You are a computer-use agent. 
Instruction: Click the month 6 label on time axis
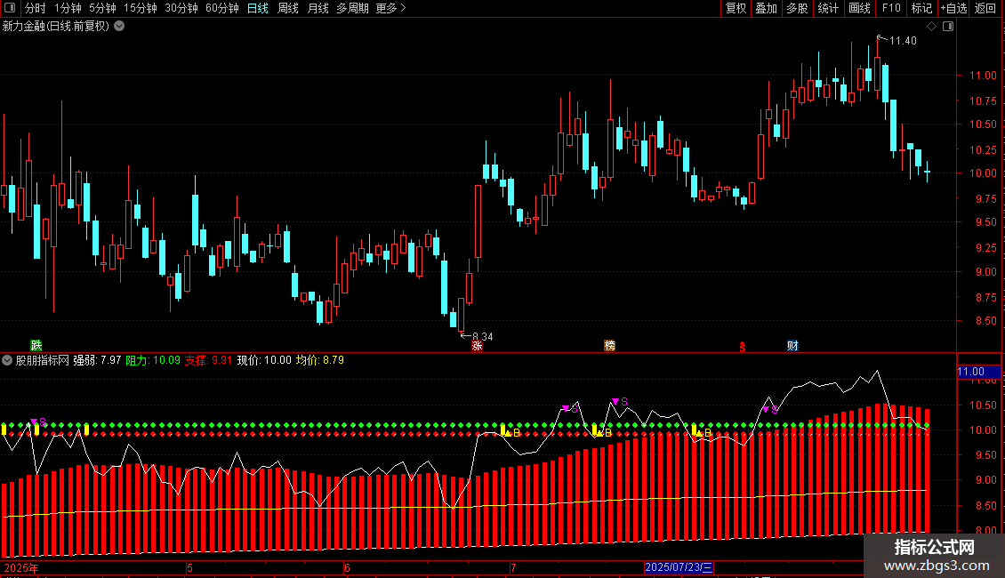347,567
